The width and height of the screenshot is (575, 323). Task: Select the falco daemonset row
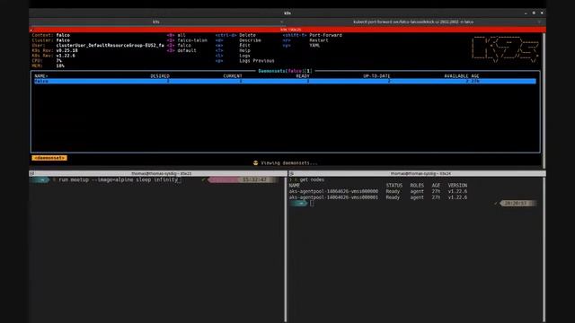(x=285, y=81)
